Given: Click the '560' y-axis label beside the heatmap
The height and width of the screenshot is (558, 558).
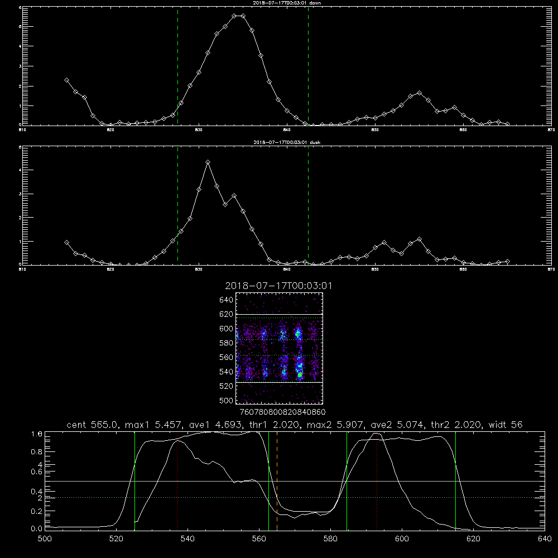Looking at the screenshot, I should click(227, 357).
